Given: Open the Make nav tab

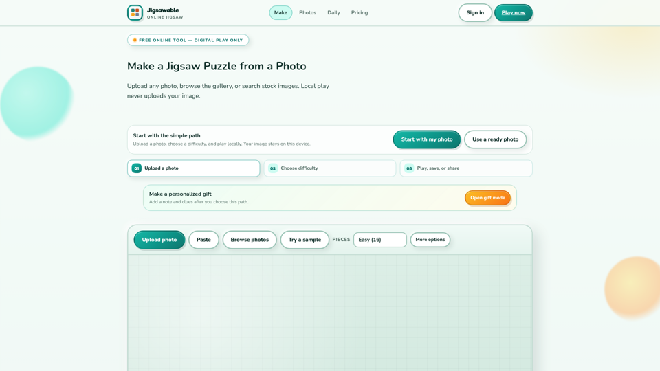Looking at the screenshot, I should (x=280, y=12).
